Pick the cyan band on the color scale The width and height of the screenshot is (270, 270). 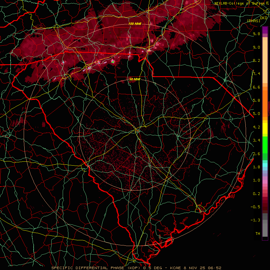265,165
